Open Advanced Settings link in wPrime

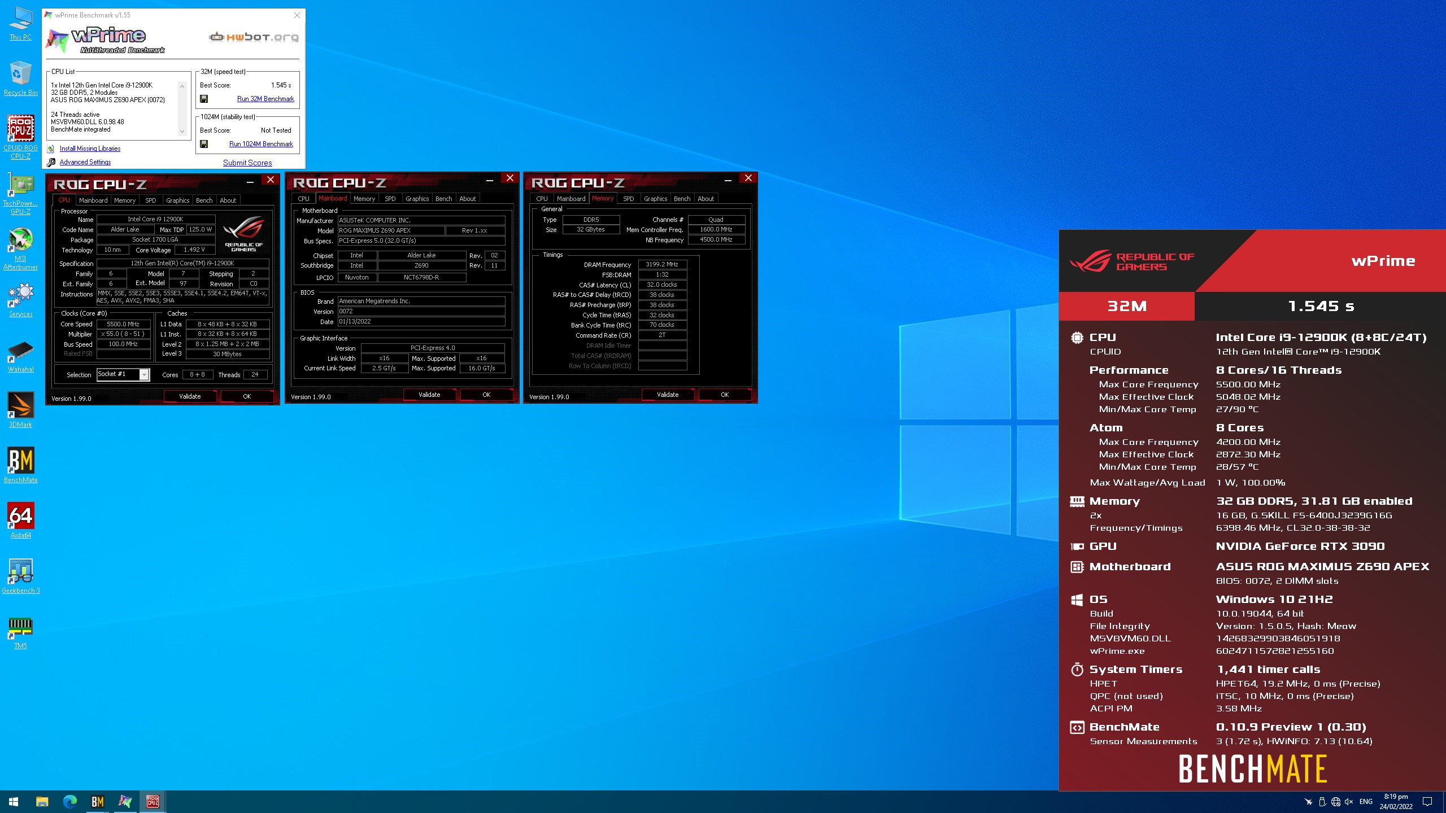[x=85, y=162]
